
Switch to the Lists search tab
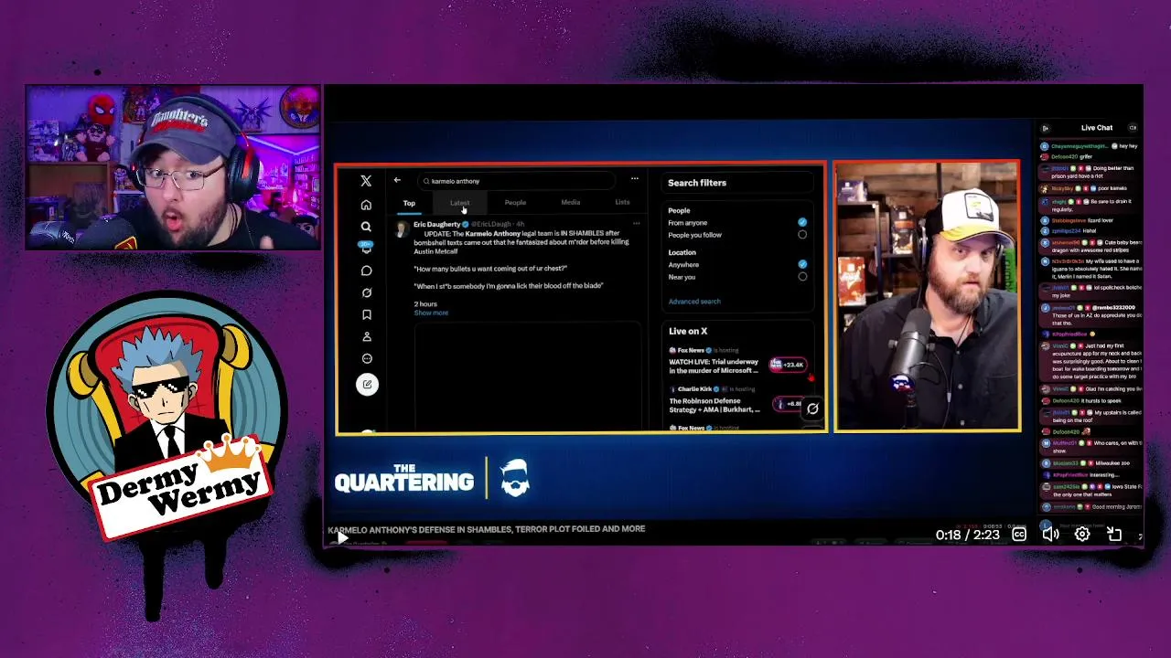[x=622, y=203]
